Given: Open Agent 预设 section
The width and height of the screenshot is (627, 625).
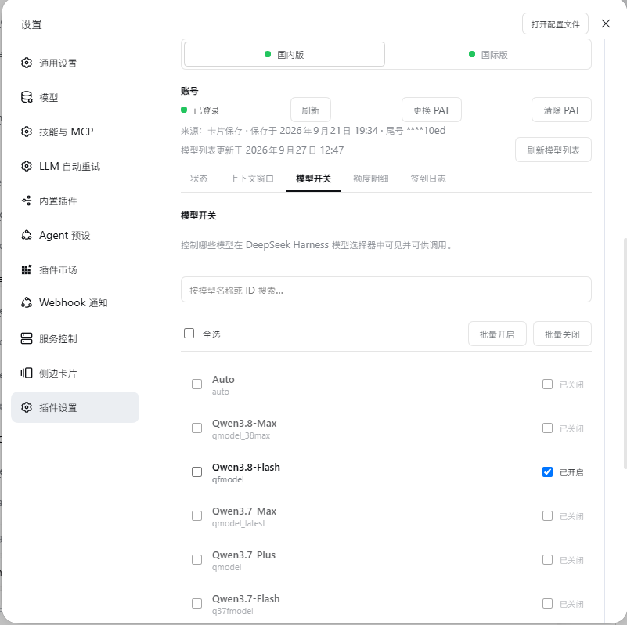Looking at the screenshot, I should pos(75,235).
